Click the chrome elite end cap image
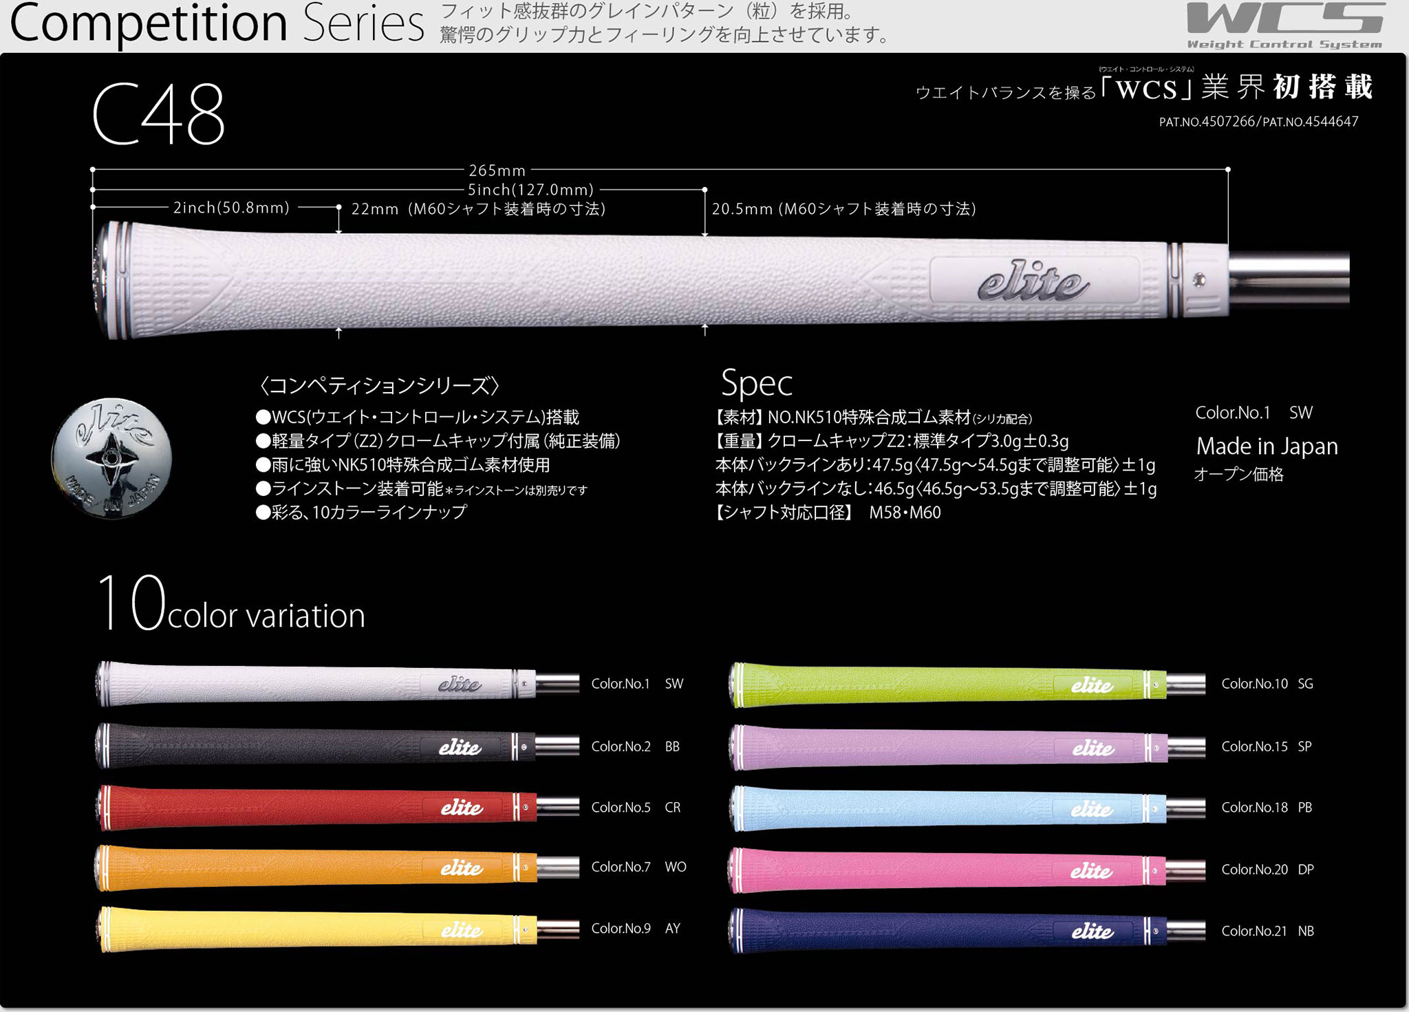The width and height of the screenshot is (1409, 1012). [x=111, y=457]
